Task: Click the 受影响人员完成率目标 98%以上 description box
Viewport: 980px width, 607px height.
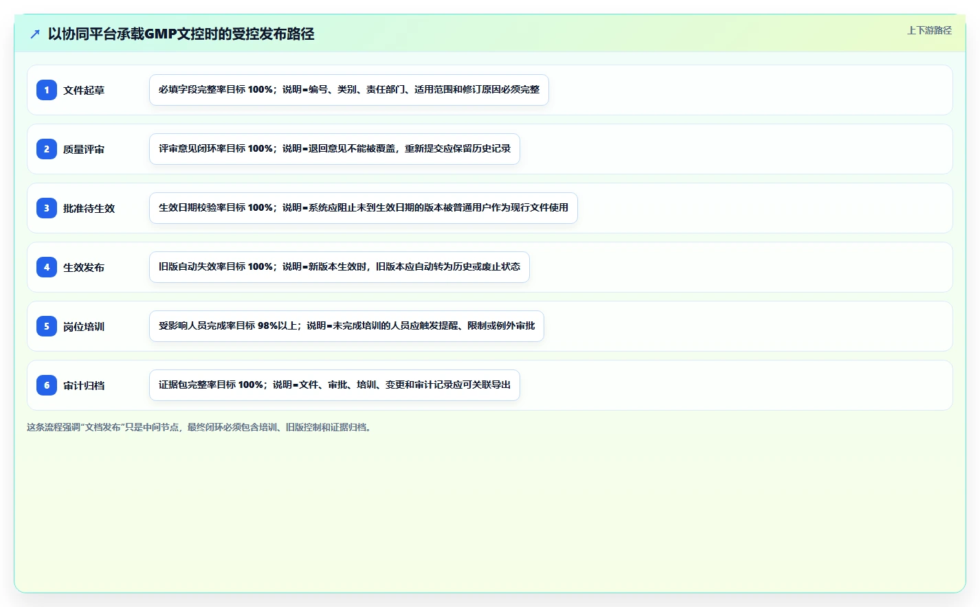Action: (x=346, y=326)
